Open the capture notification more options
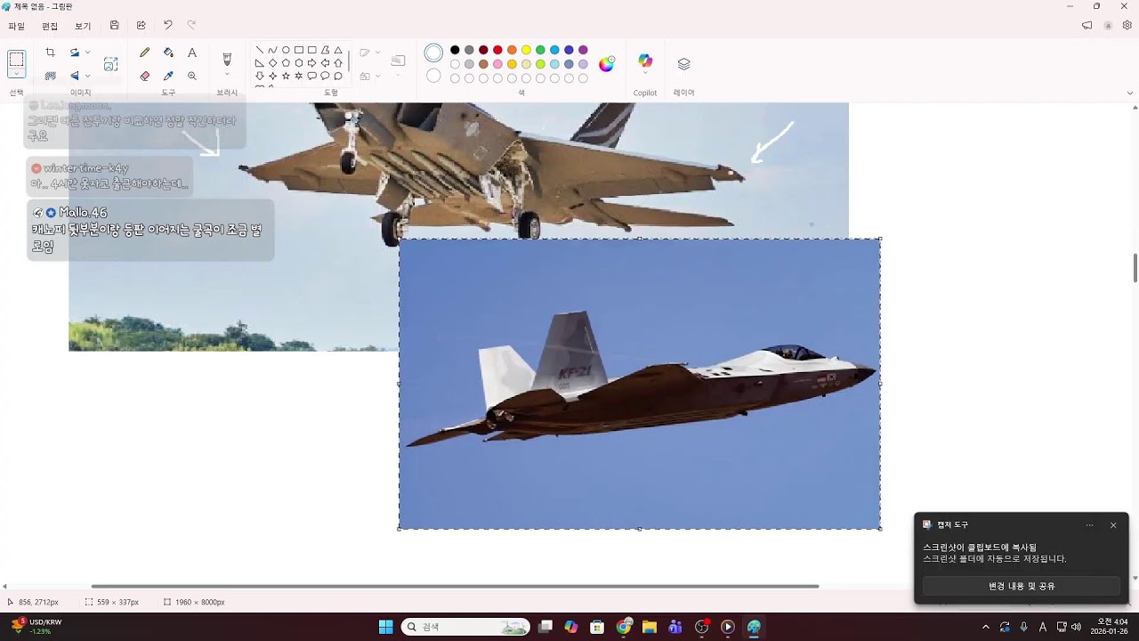Viewport: 1139px width, 641px height. coord(1089,525)
